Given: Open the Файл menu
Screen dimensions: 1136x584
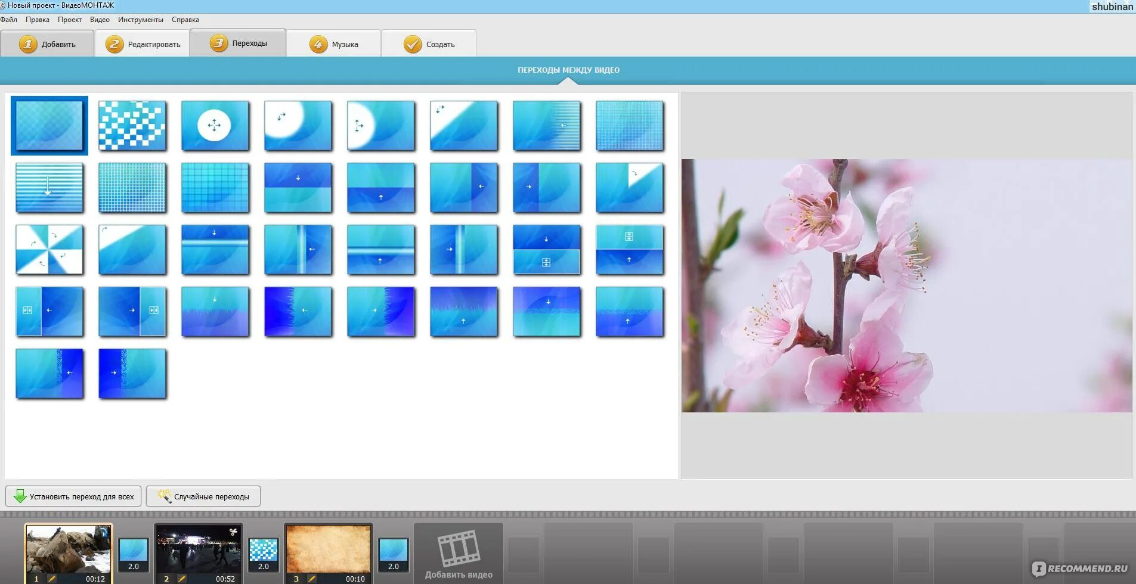Looking at the screenshot, I should point(9,20).
